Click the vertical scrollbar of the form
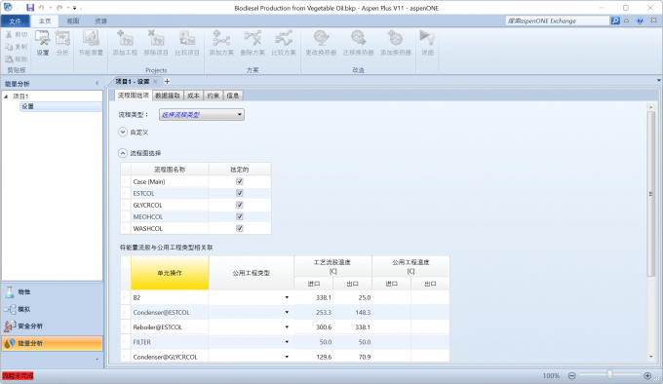Image resolution: width=663 pixels, height=384 pixels. [x=651, y=194]
